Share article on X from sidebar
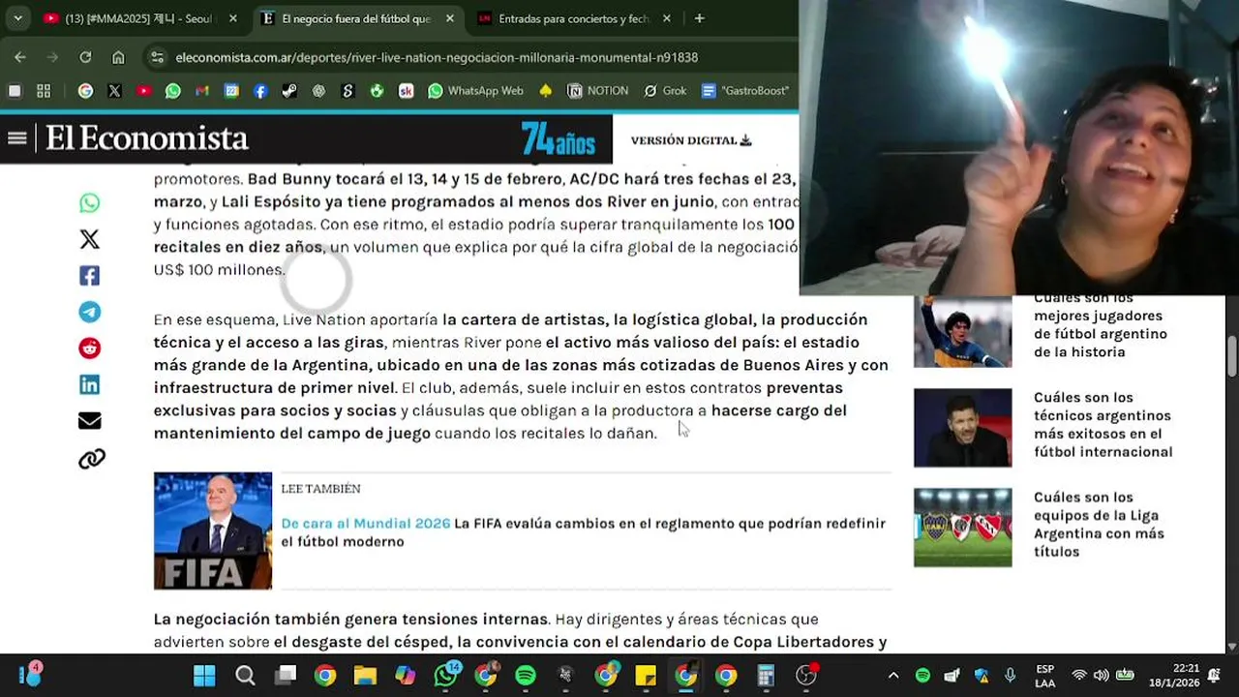 point(89,239)
